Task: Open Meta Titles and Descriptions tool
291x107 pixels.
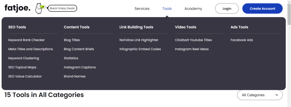Action: 31,49
